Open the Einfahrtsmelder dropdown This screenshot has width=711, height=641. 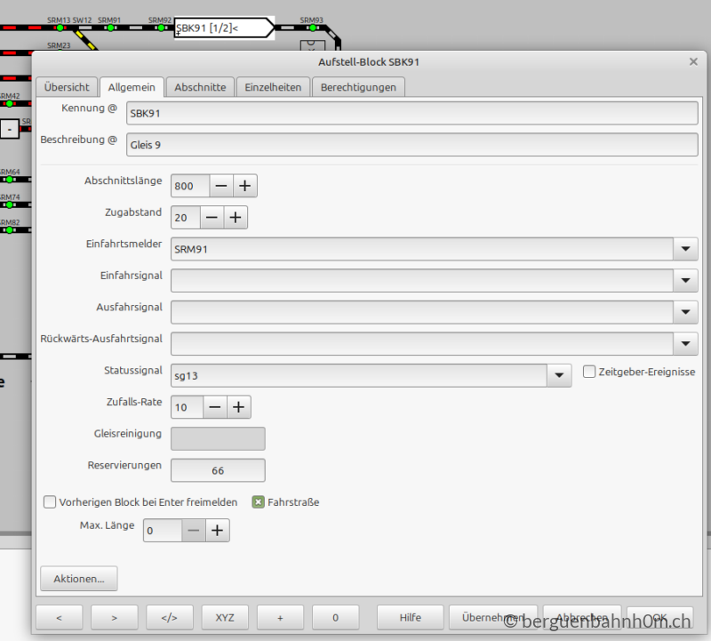685,249
